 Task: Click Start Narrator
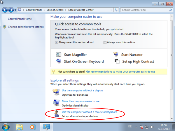tap(132, 55)
